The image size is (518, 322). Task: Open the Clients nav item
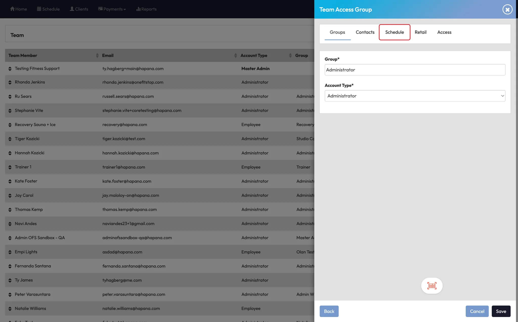point(79,9)
